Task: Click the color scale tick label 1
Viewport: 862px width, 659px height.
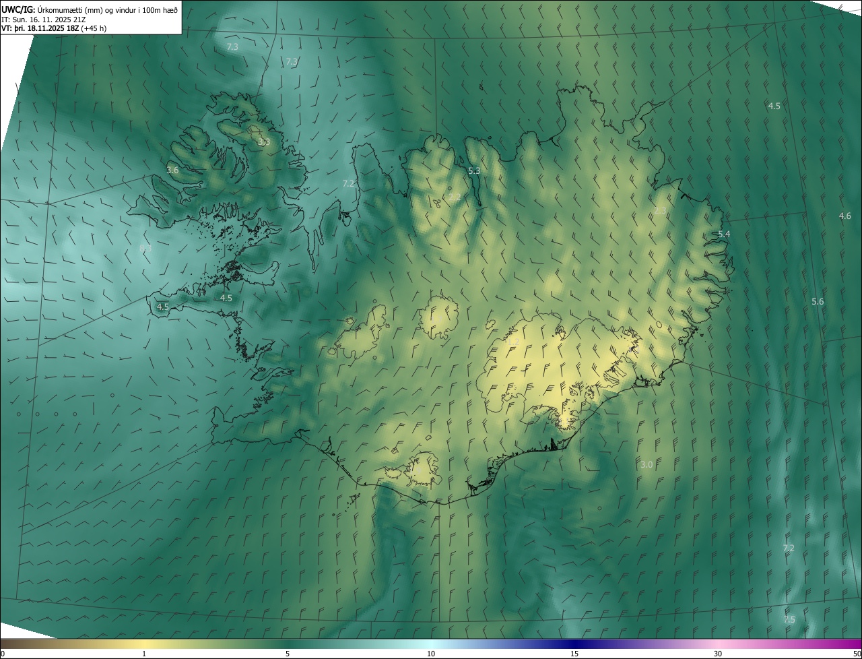Action: point(144,654)
